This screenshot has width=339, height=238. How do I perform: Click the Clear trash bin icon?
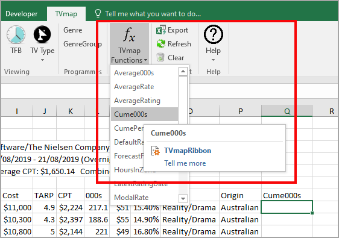[x=160, y=57]
